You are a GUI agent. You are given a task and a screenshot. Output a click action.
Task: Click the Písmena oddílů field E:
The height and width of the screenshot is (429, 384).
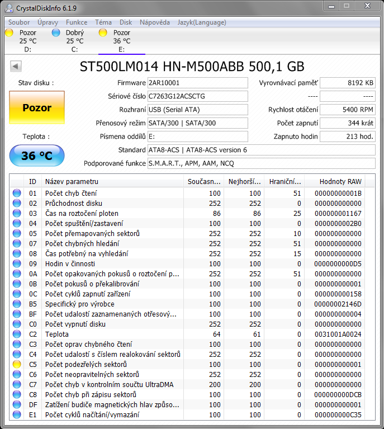[198, 136]
